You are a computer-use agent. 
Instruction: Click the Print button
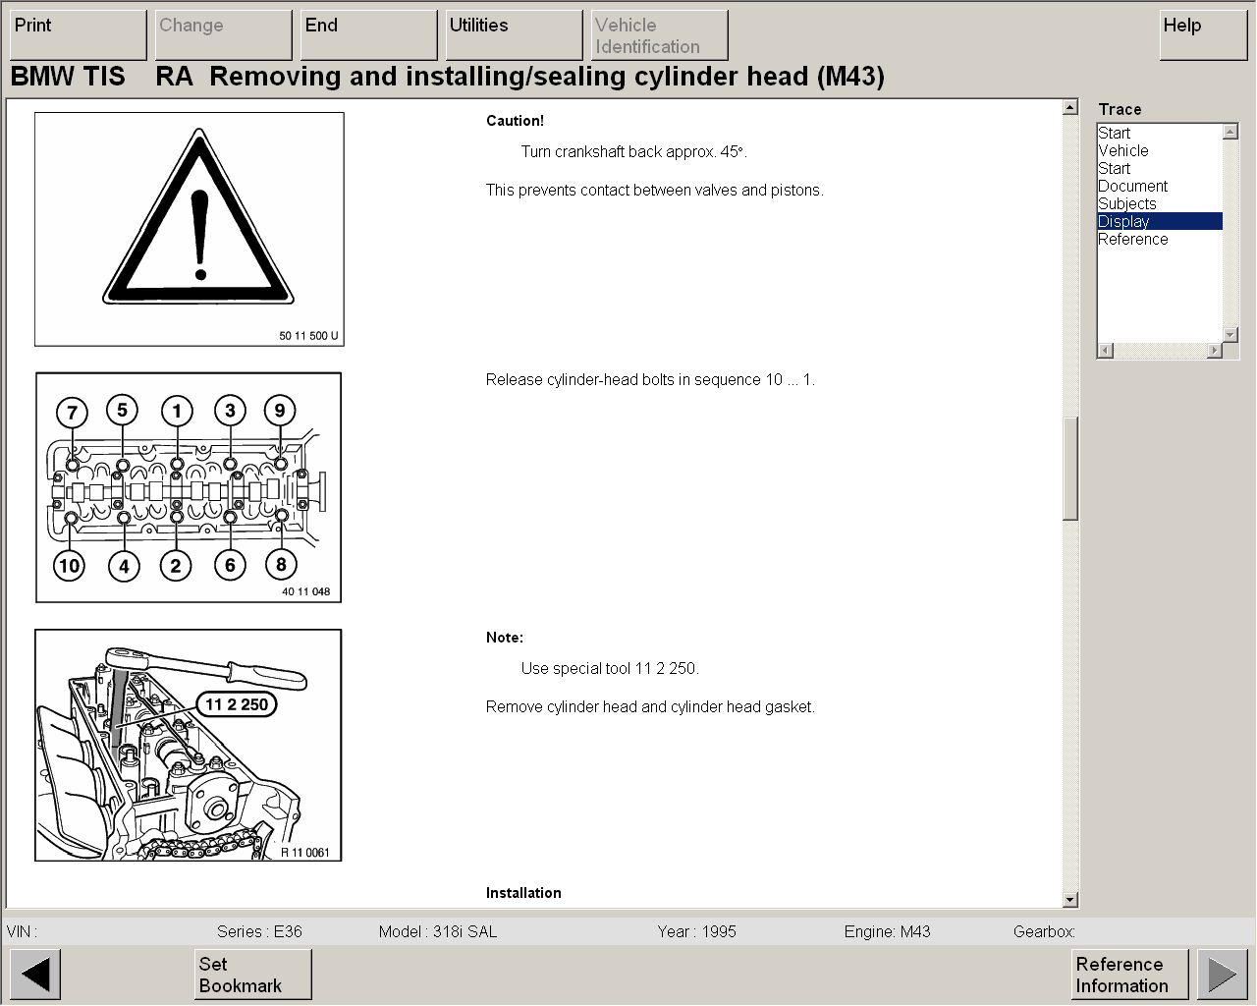(79, 35)
